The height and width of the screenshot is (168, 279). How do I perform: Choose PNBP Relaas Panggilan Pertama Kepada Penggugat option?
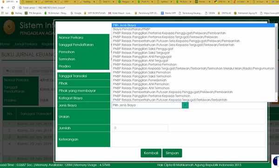(193, 33)
